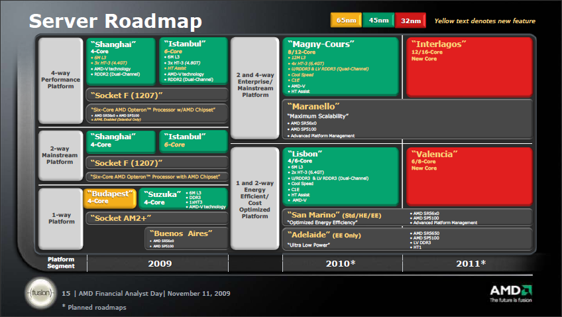Select the yellow "Budapest" 4-Core card
Viewport: 562px width, 317px height.
click(x=110, y=198)
